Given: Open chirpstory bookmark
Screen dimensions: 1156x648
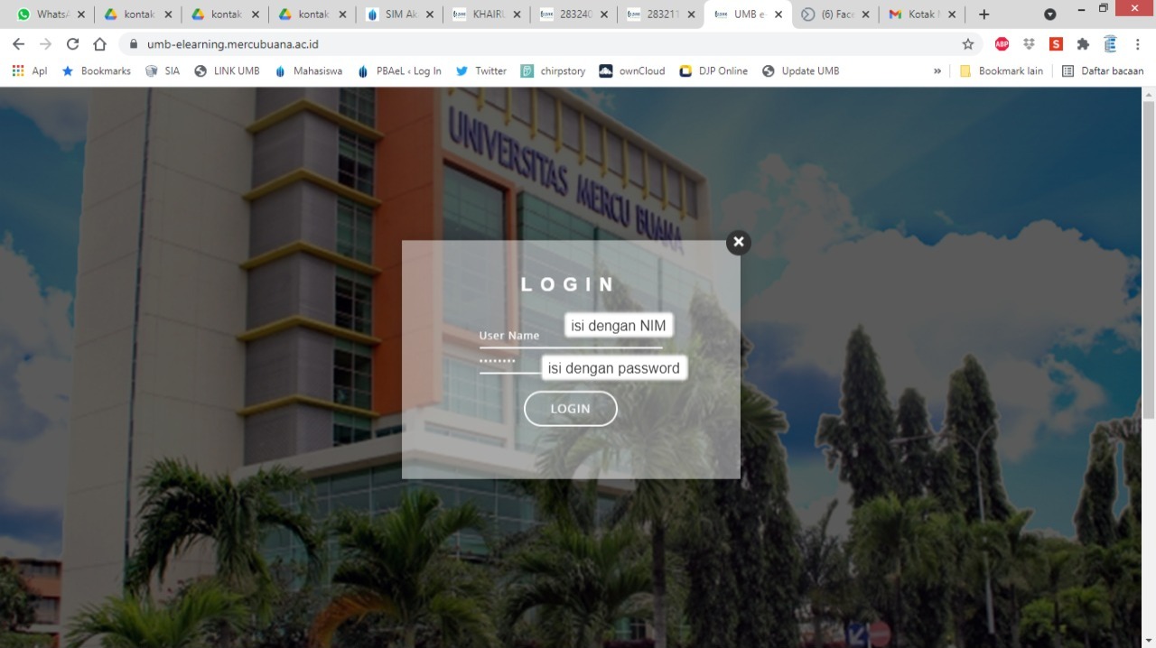Looking at the screenshot, I should tap(553, 70).
